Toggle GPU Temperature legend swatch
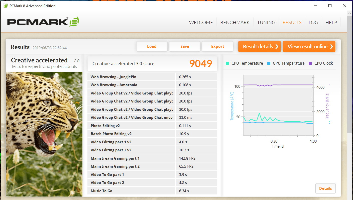This screenshot has width=353, height=200. [x=269, y=63]
